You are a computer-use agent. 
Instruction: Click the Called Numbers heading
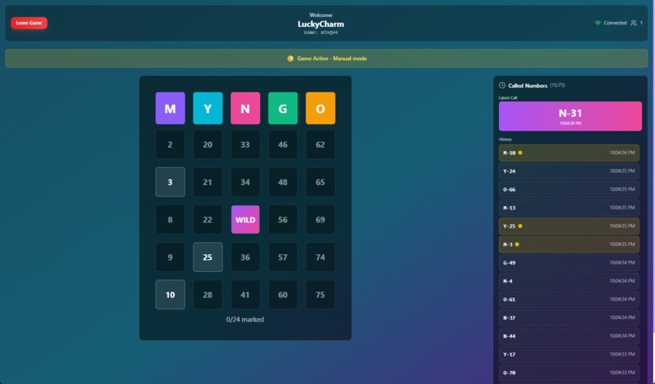[527, 85]
